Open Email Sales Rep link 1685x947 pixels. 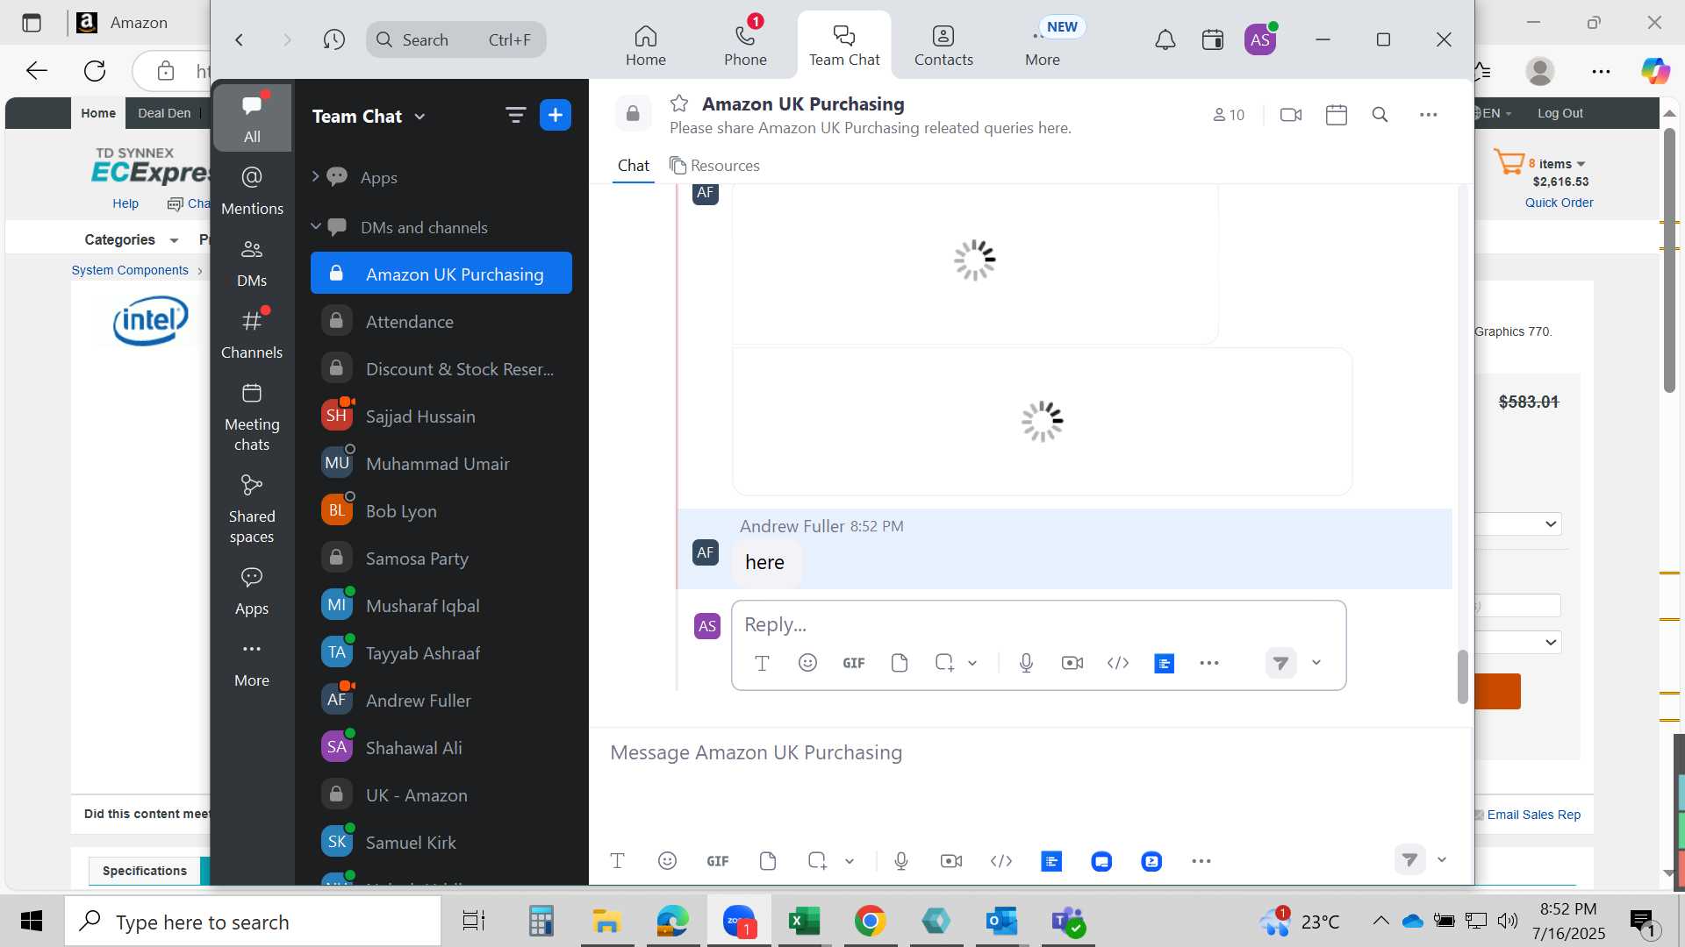click(1533, 815)
